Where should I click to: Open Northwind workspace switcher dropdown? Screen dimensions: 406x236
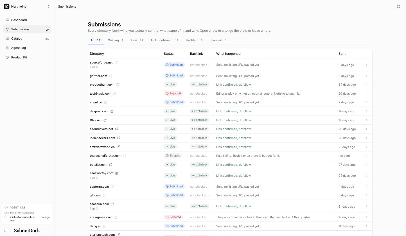click(x=27, y=6)
